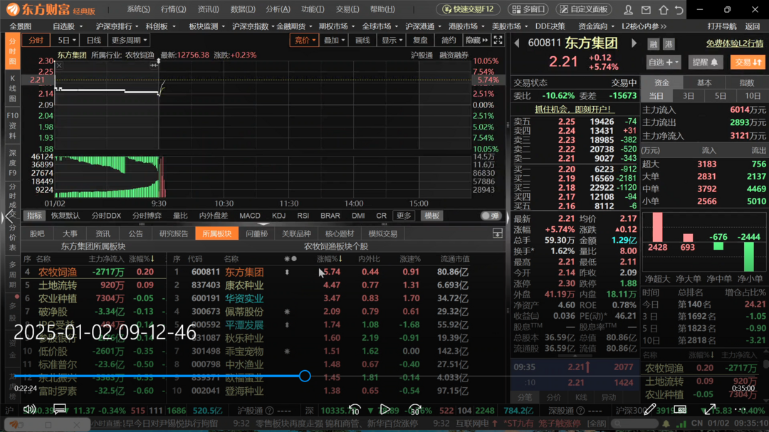Switch flow period to 3日

[688, 96]
